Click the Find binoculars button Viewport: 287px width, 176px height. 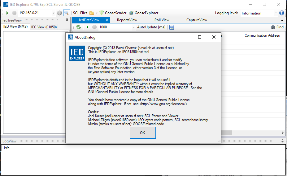coord(277,27)
